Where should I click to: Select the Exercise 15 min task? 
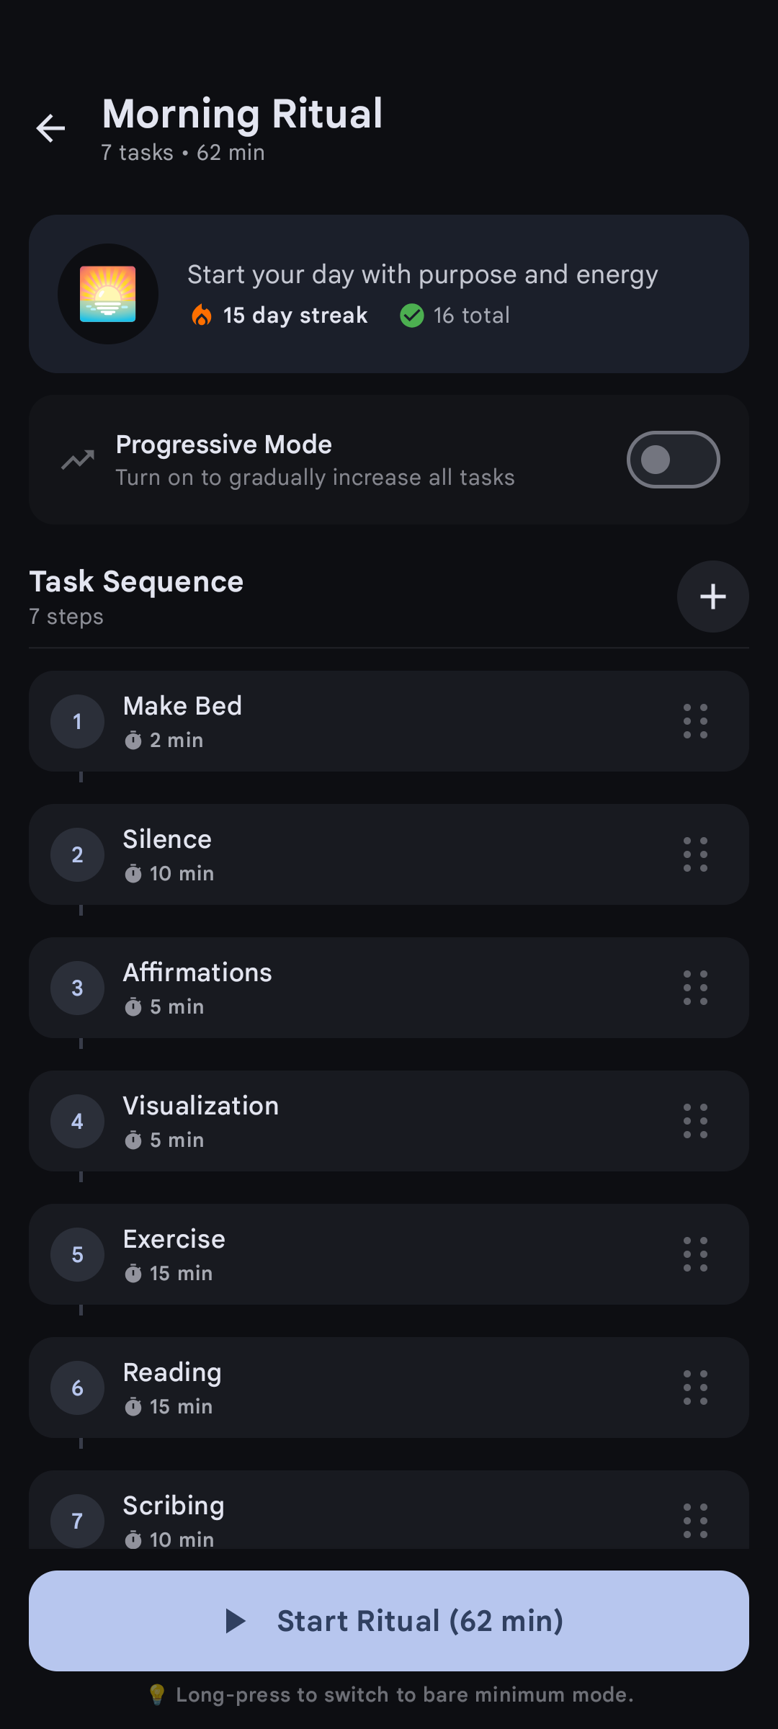pos(360,1254)
